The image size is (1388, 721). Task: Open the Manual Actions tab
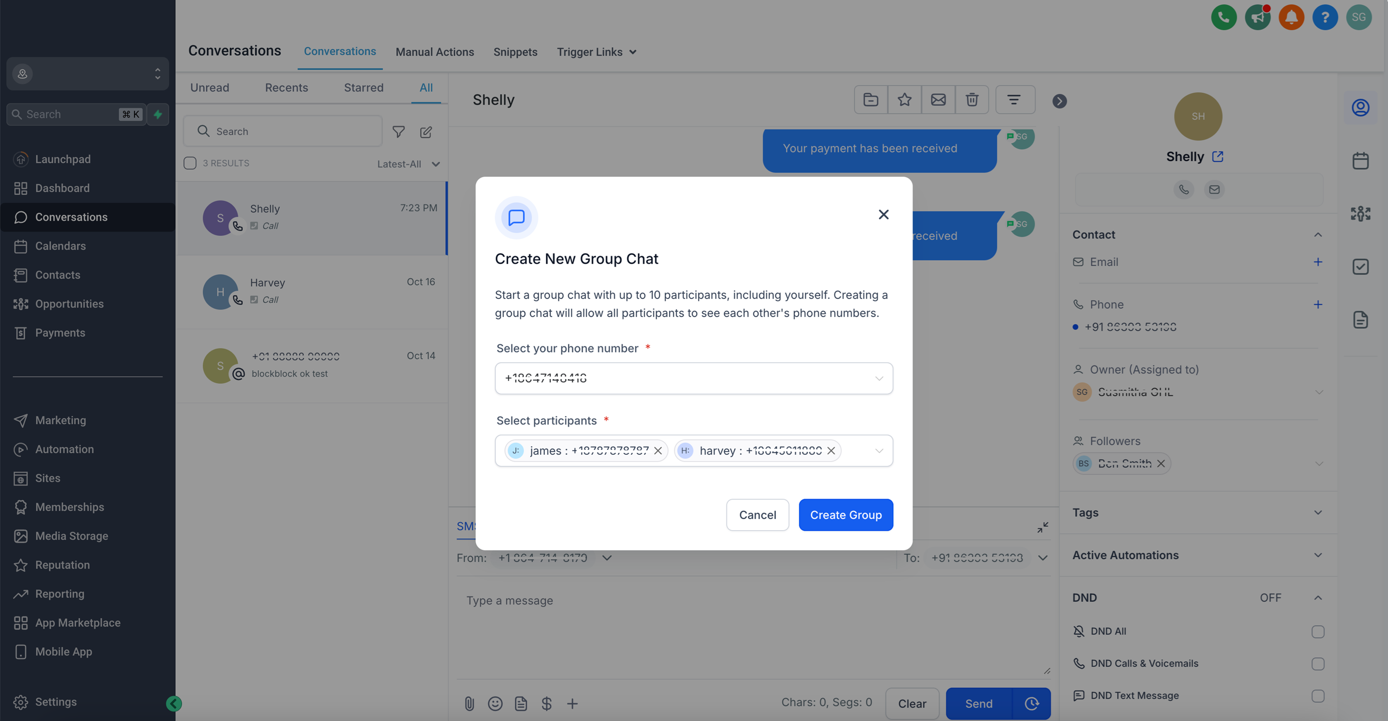click(434, 52)
